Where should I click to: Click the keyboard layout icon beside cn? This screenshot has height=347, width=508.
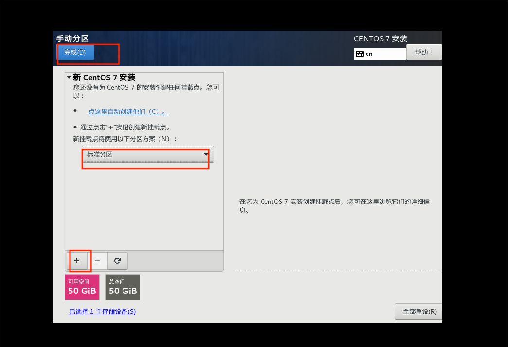tap(360, 54)
